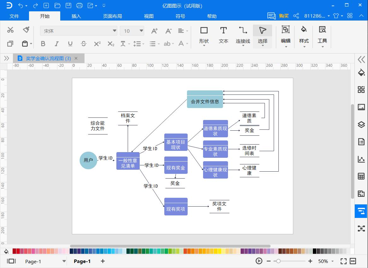Viewport: 368px width, 268px height.
Task: Toggle bold formatting
Action: [x=43, y=44]
